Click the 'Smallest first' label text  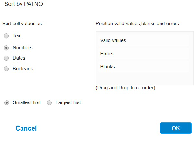(x=27, y=102)
